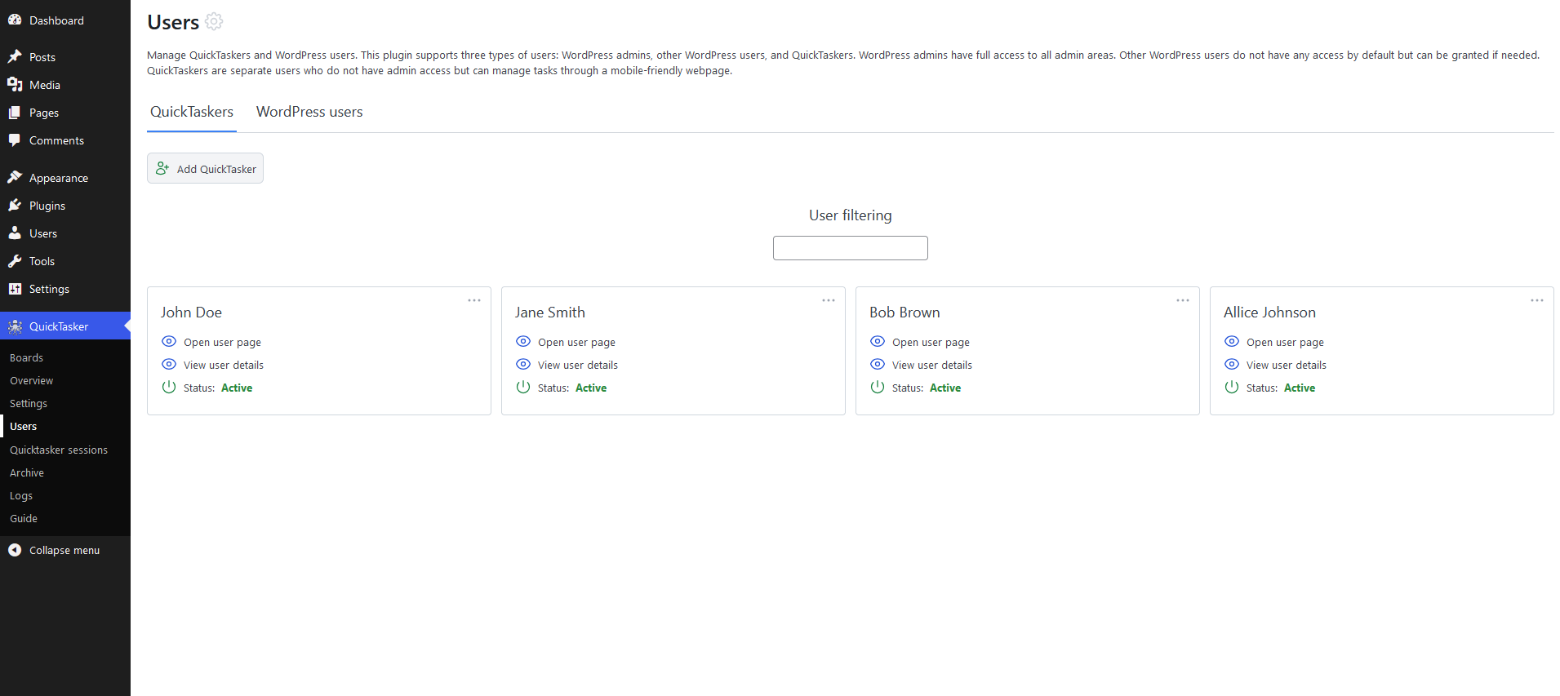
Task: Click the Settings sliders icon in sidebar
Action: click(15, 288)
